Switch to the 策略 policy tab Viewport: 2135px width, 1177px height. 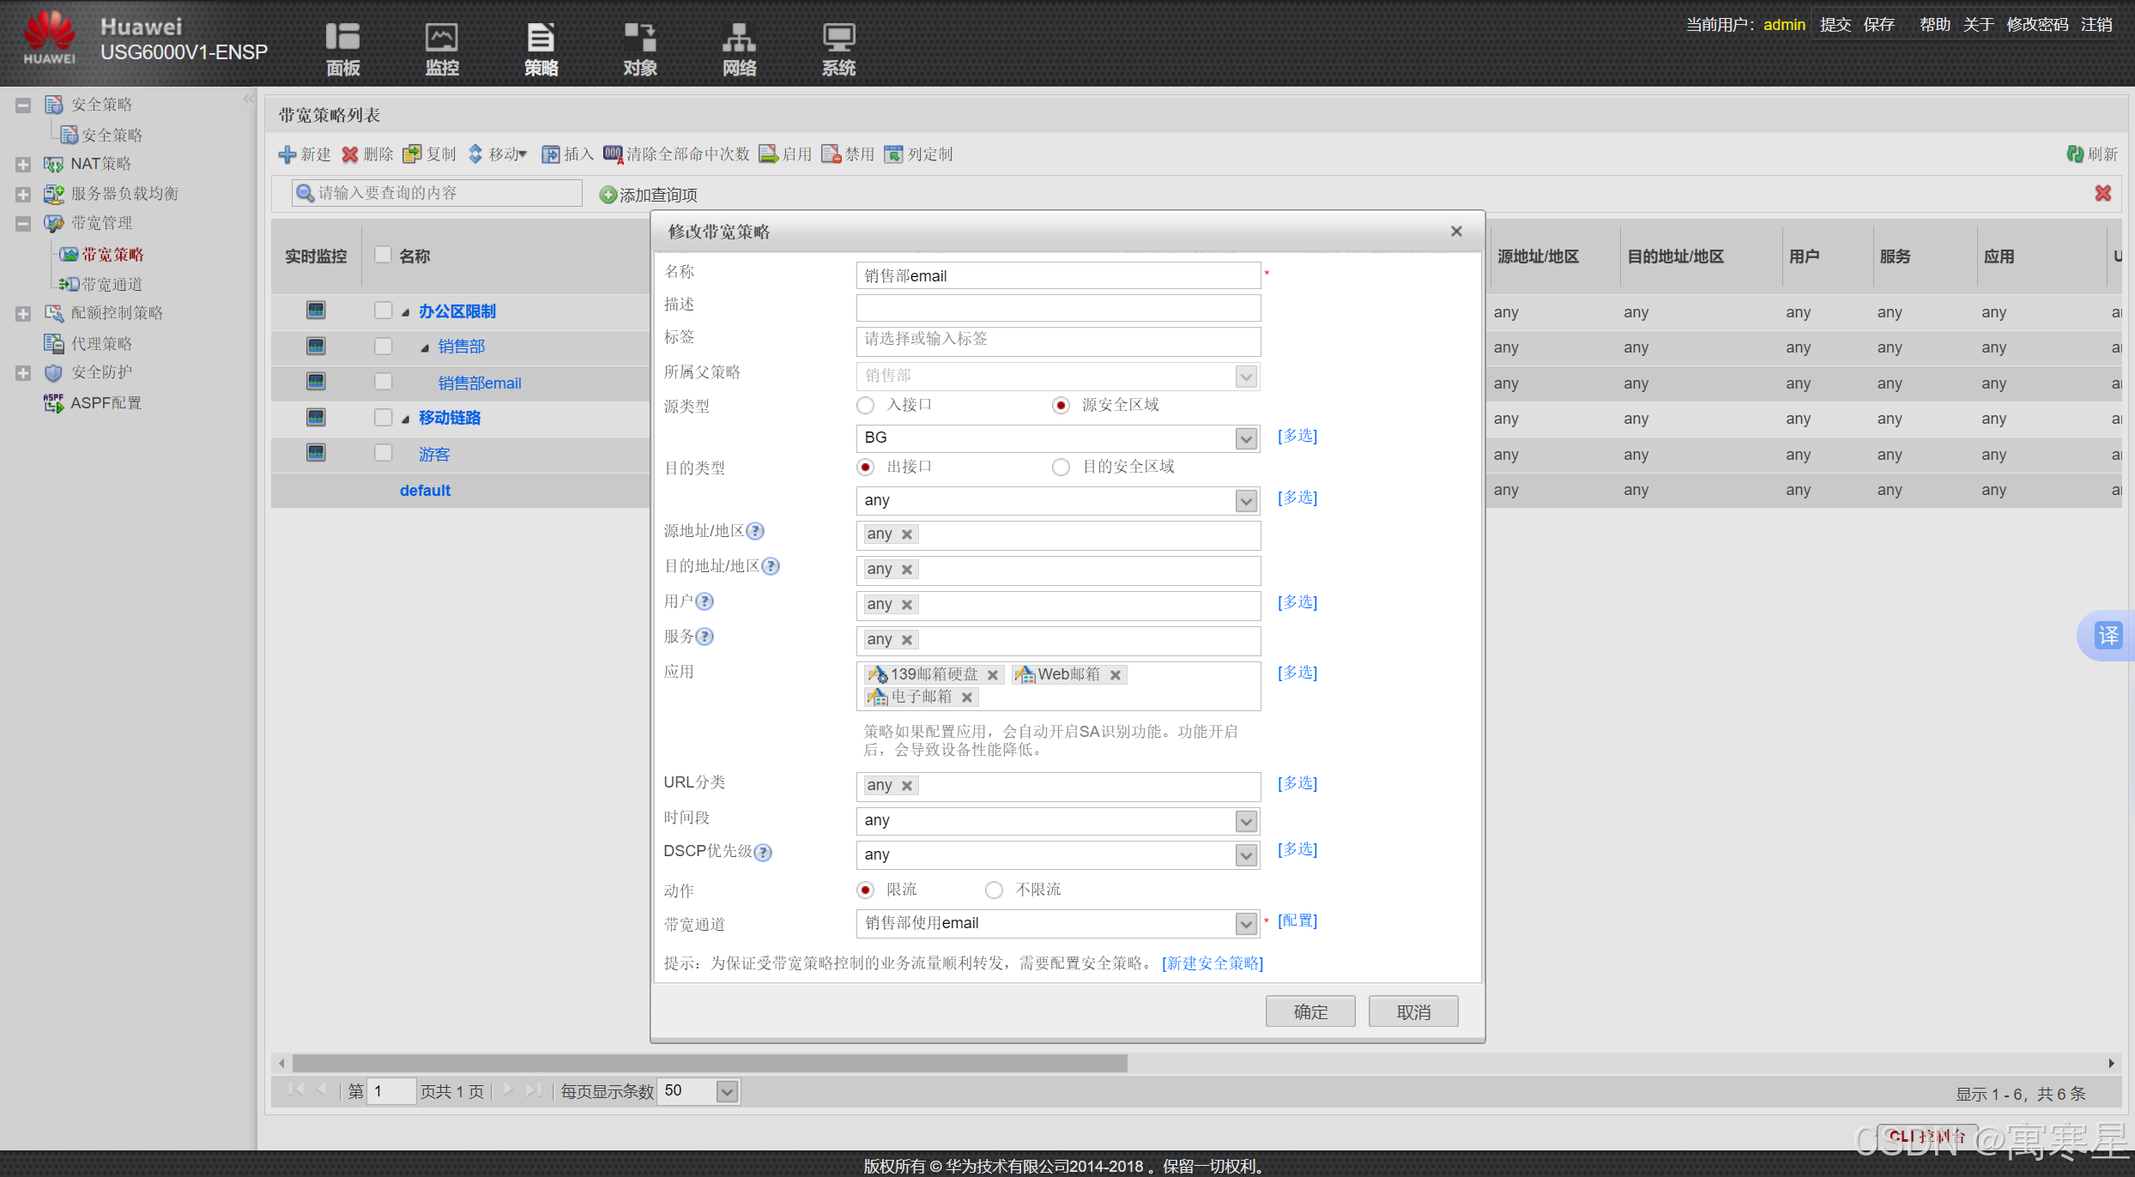click(x=541, y=50)
